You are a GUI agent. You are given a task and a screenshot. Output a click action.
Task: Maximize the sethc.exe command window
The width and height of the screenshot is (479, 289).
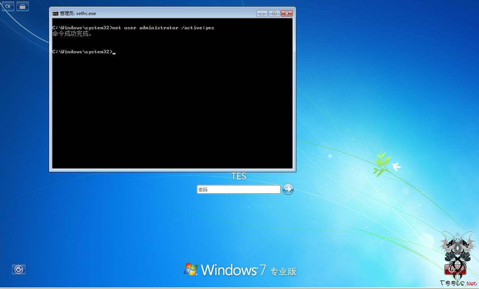274,13
